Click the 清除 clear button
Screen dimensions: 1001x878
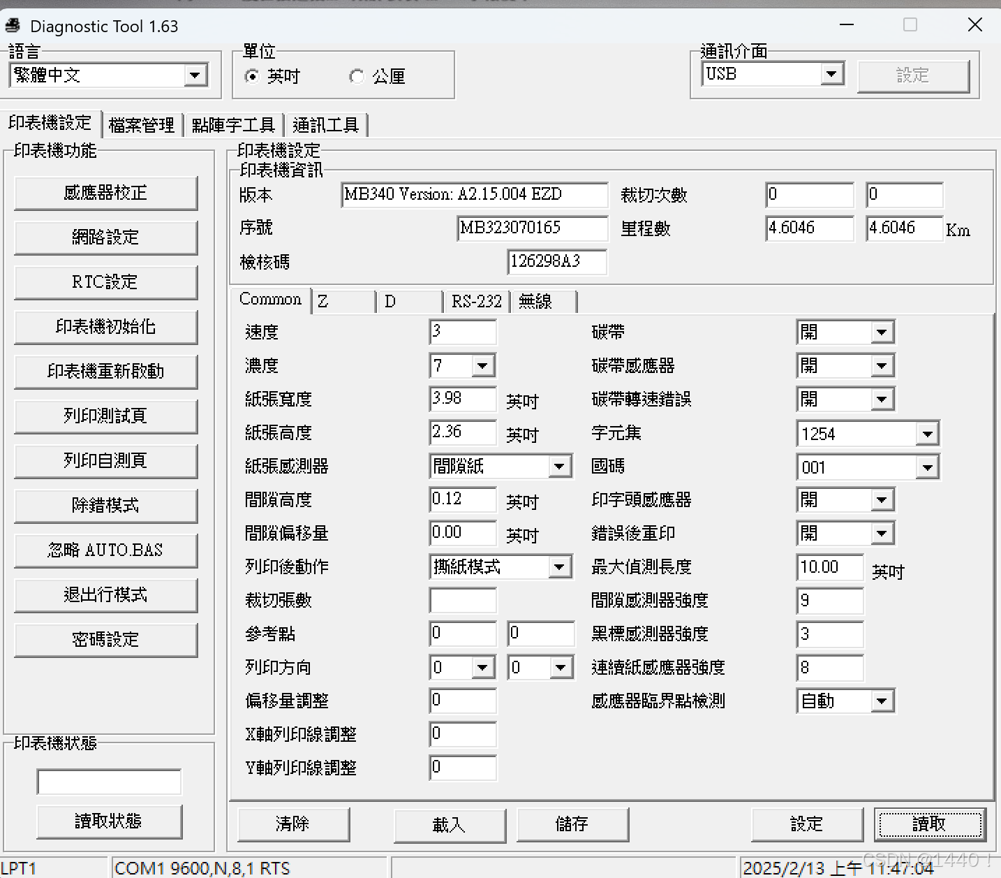click(293, 824)
